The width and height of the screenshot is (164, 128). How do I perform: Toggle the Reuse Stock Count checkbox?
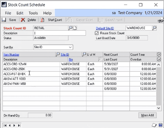point(97,33)
